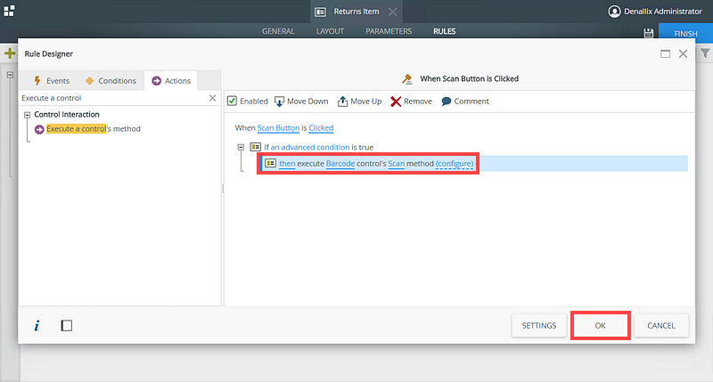Screen dimensions: 713x382
Task: Collapse the Control Interaction group
Action: click(x=28, y=115)
